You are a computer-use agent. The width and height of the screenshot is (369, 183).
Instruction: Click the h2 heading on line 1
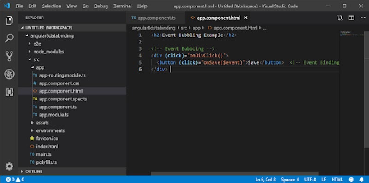pyautogui.click(x=194, y=35)
